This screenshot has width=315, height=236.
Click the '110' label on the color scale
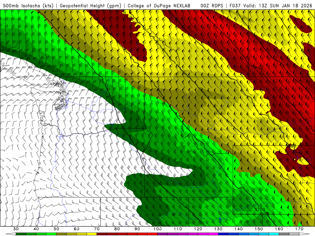point(178,229)
